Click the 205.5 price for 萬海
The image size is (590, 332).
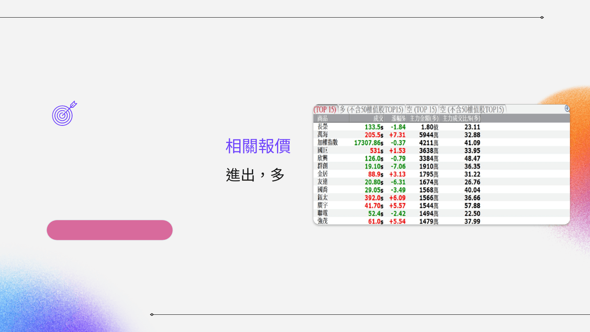tap(374, 135)
